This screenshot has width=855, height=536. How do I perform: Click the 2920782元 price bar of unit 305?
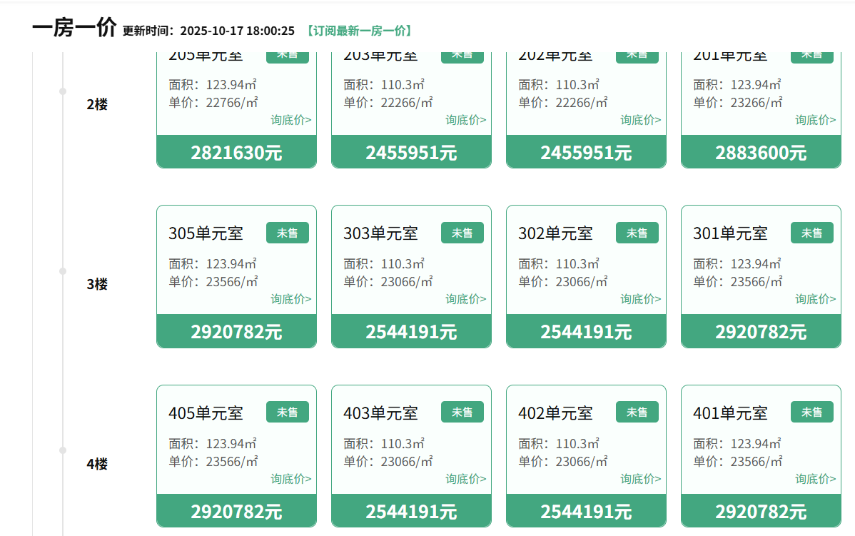[x=236, y=331]
